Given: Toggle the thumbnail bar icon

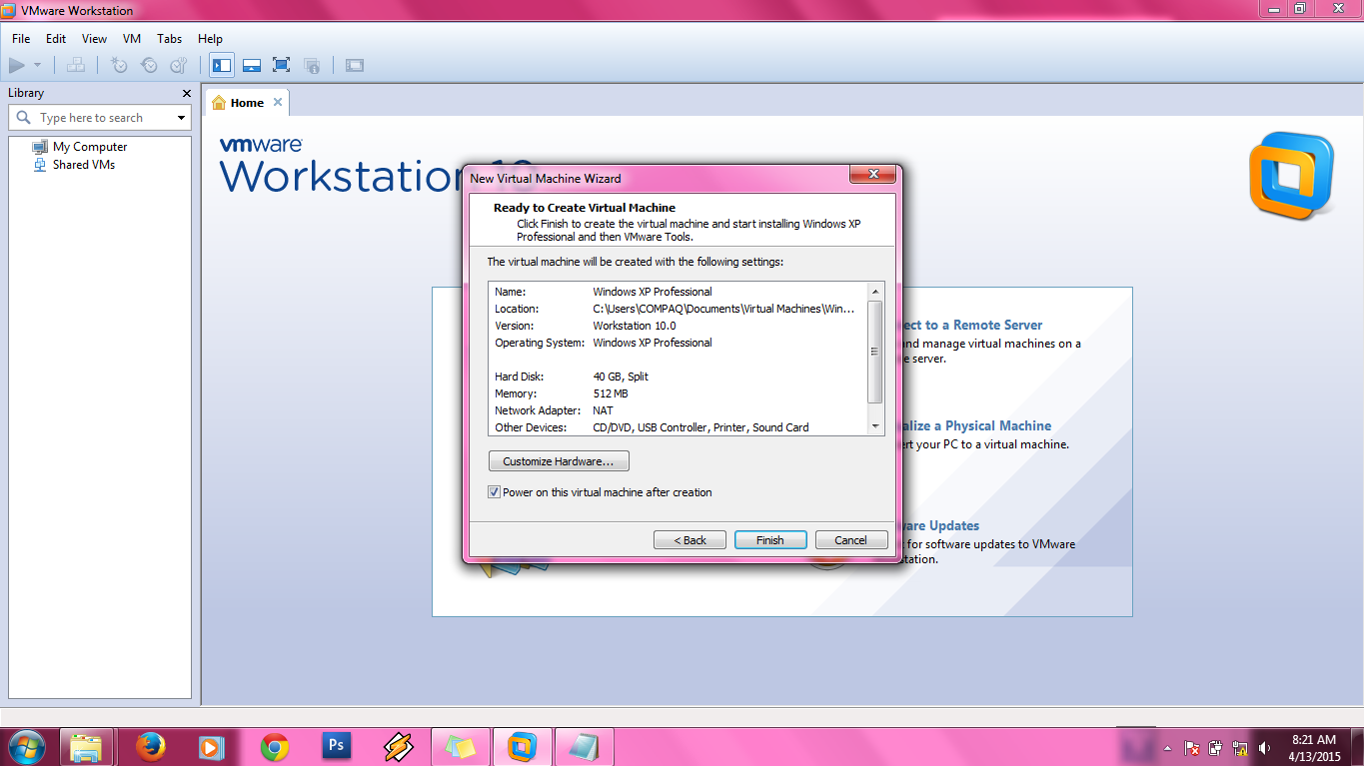Looking at the screenshot, I should [x=252, y=65].
